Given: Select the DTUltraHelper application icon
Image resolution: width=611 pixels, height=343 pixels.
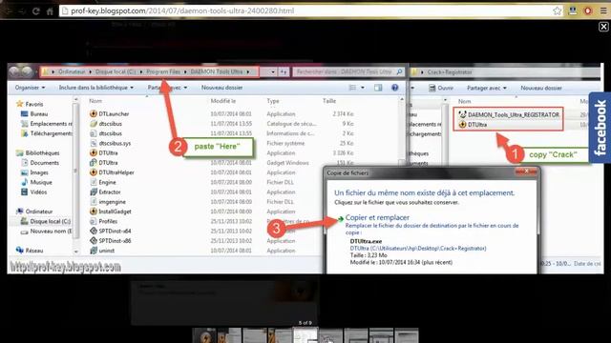Looking at the screenshot, I should tap(94, 172).
